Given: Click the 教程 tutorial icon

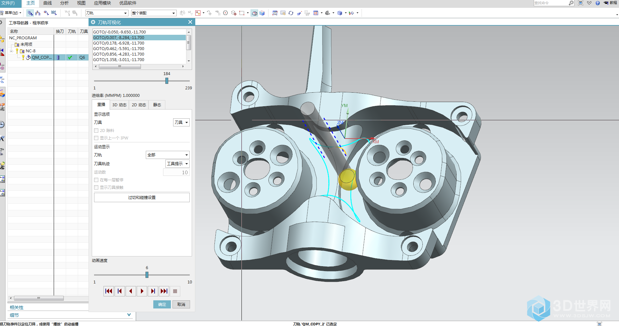Looking at the screenshot, I should (610, 3).
